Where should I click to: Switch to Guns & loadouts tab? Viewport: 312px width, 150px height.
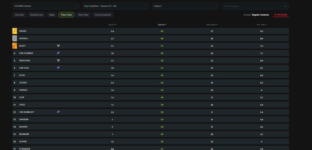coord(103,15)
